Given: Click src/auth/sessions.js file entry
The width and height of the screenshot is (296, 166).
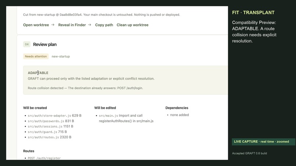Looking at the screenshot, I should click(50, 126).
